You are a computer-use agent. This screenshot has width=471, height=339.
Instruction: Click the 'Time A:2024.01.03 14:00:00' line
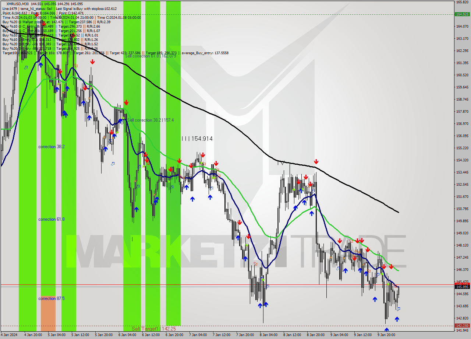point(24,17)
